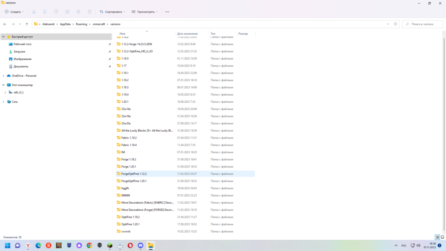Go up one folder level arrow
Screen dimensions: 446x251
[x=27, y=24]
